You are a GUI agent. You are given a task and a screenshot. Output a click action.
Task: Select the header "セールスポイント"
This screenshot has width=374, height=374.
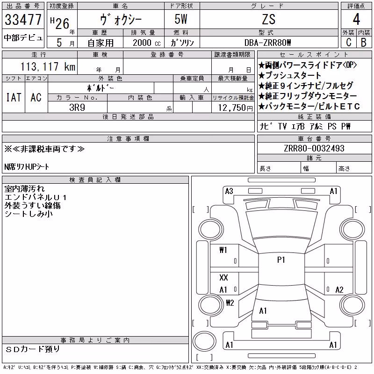coord(314,55)
